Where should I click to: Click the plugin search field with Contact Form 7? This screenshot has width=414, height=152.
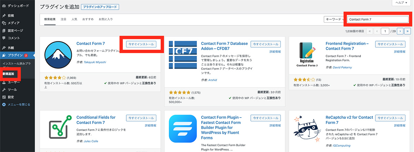[x=377, y=19]
